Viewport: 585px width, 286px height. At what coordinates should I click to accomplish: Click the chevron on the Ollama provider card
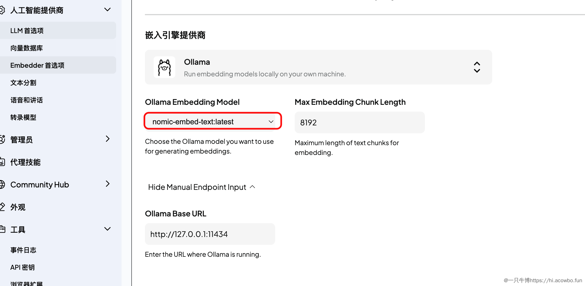[477, 67]
